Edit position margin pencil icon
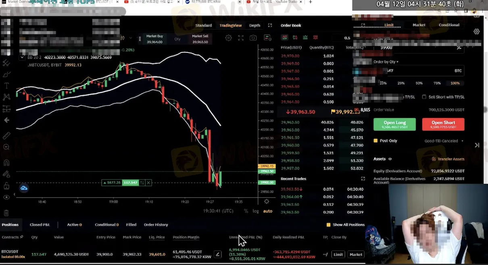This screenshot has width=488, height=265. 217,254
